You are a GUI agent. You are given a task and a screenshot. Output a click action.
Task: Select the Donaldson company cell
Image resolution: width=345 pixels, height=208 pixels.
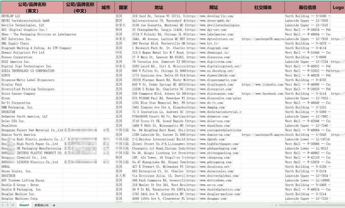[32, 125]
